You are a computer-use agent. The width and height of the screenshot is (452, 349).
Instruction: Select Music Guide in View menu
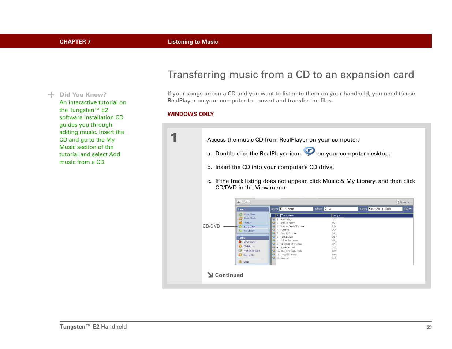250,218
